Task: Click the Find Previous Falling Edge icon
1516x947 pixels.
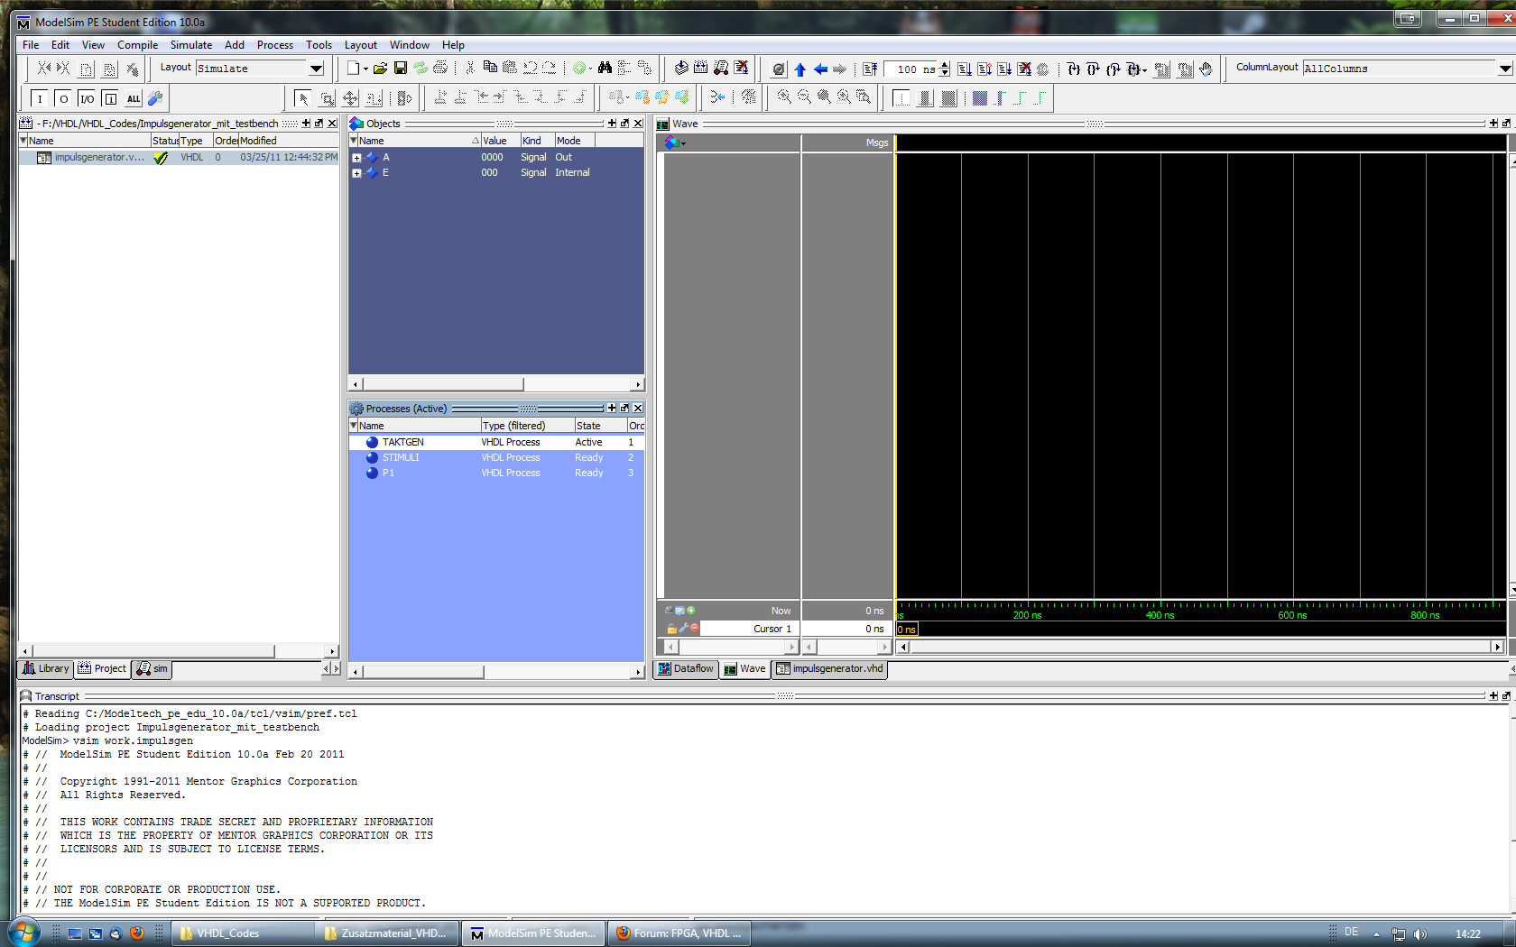Action: 521,97
